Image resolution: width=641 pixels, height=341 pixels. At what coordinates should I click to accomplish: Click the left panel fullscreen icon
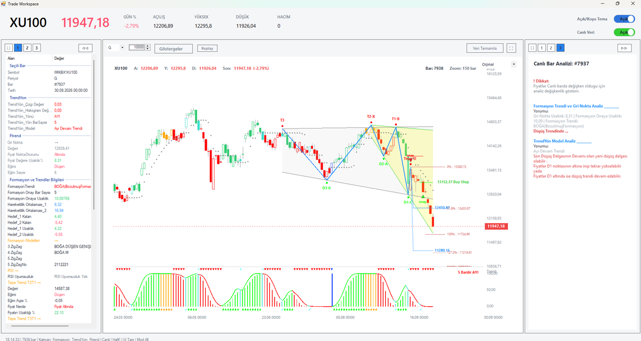[9, 48]
